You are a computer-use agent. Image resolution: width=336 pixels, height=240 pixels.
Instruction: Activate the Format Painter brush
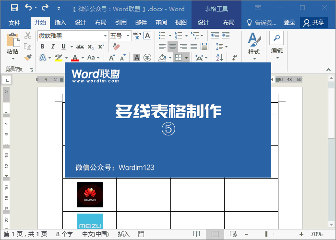pyautogui.click(x=28, y=57)
